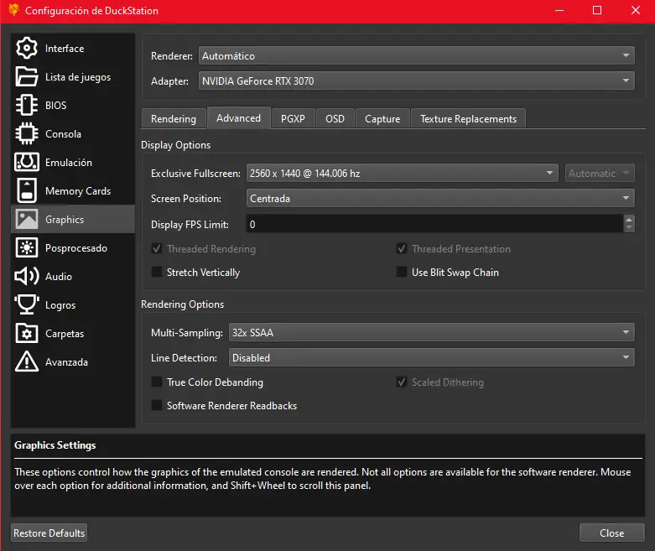Expand the Multi-Sampling dropdown
The image size is (655, 551).
(432, 332)
